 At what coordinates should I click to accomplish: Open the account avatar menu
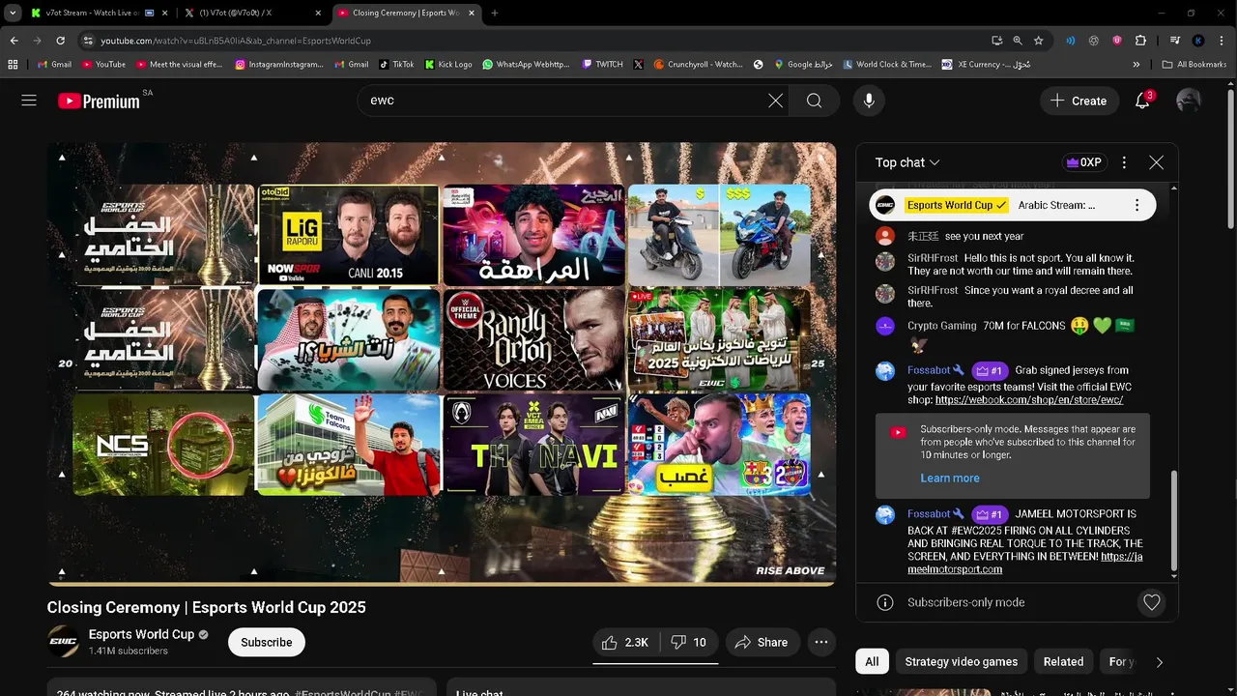1189,101
